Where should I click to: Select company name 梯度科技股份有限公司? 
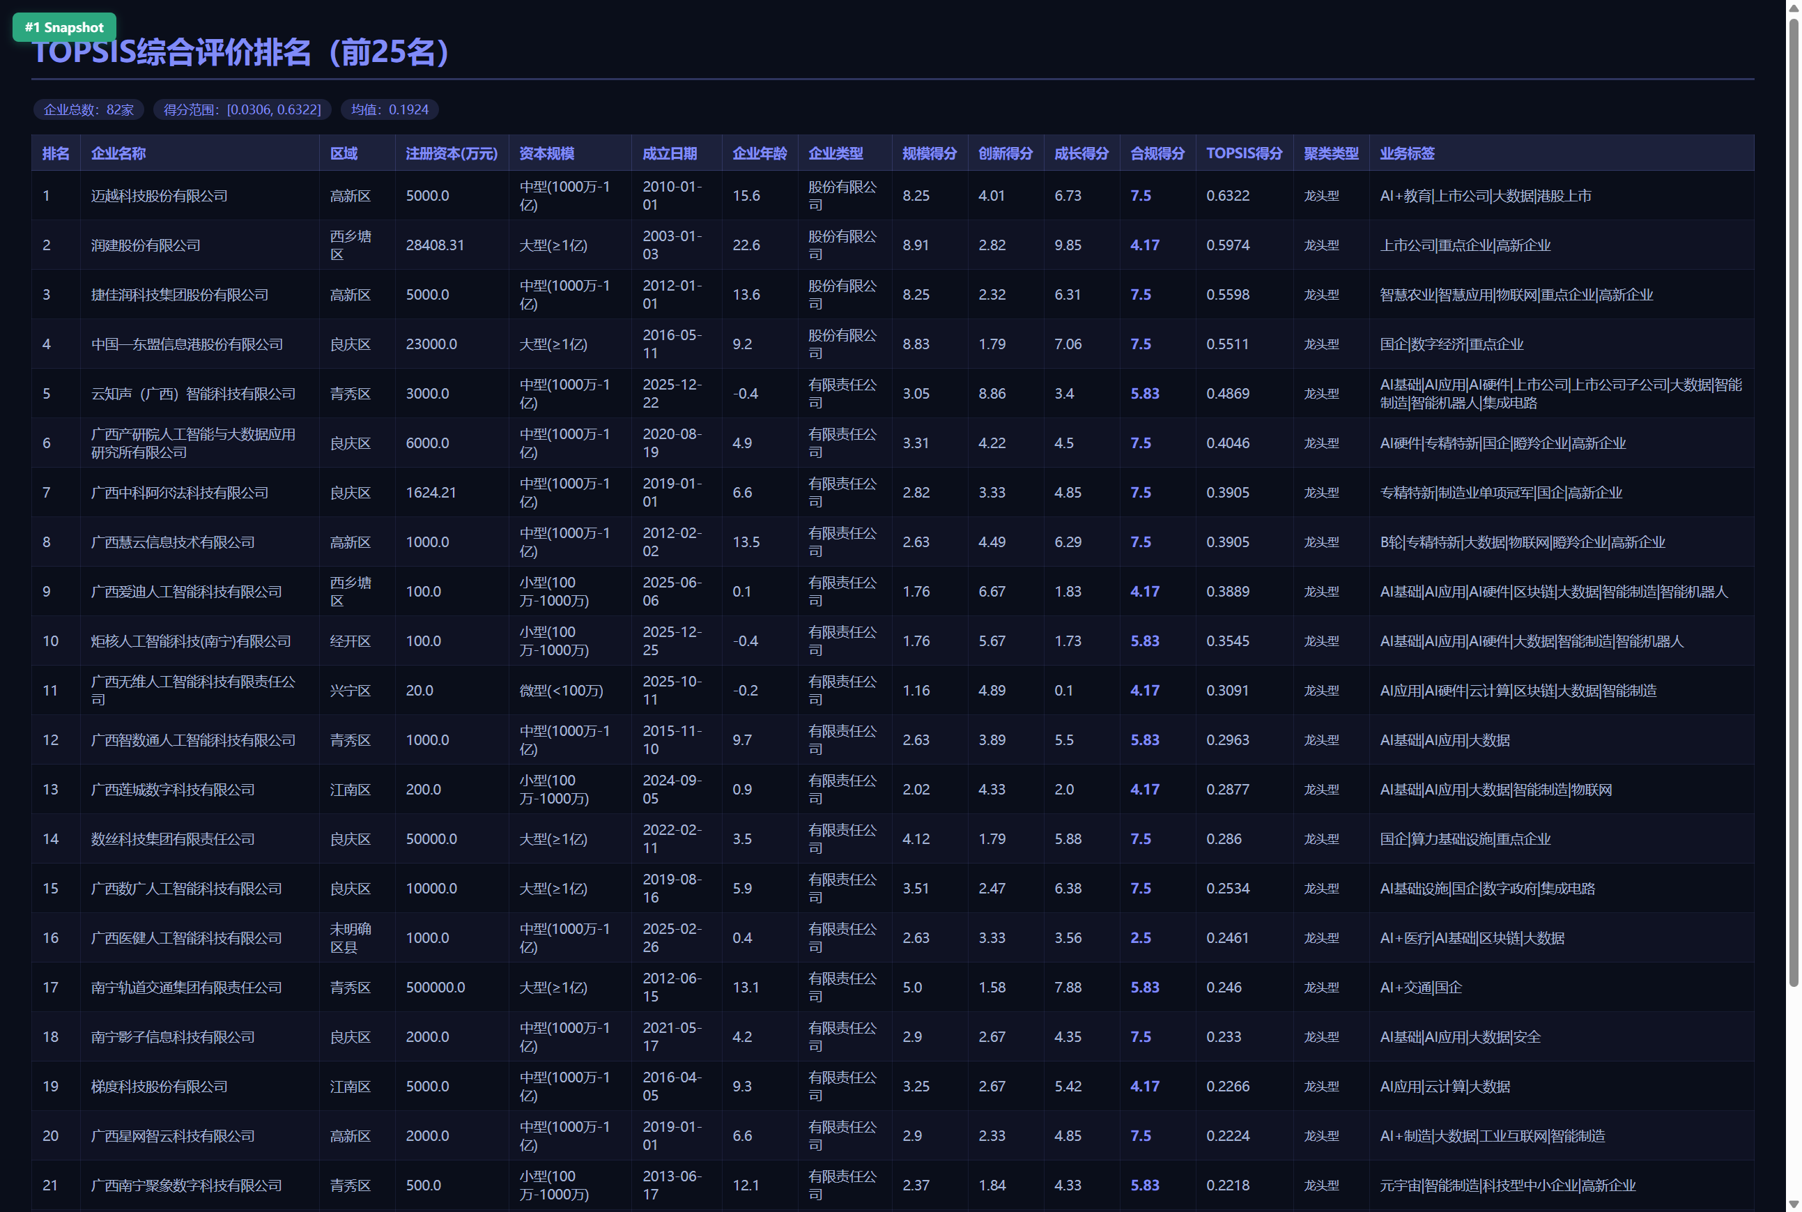(159, 1086)
